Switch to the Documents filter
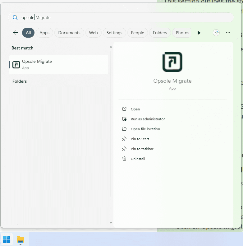 click(69, 33)
